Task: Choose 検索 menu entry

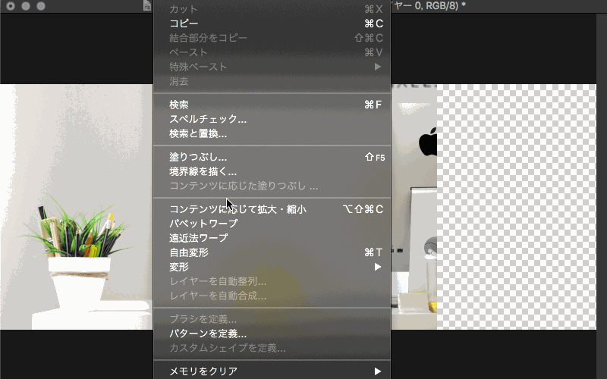Action: (272, 105)
